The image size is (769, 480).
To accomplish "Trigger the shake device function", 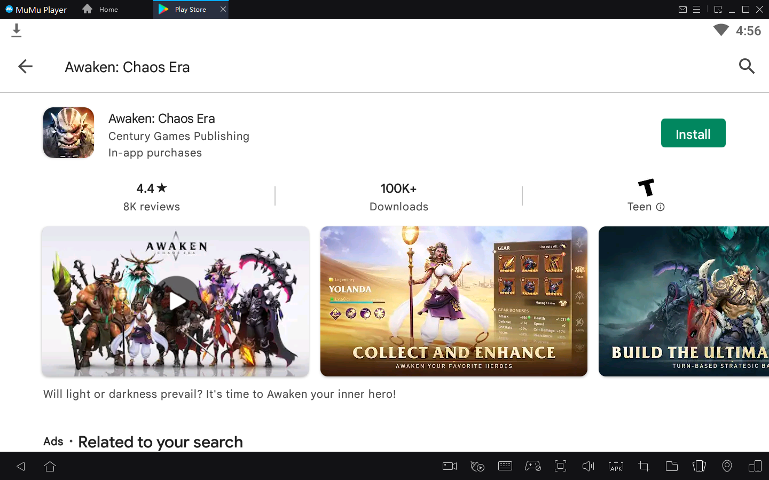I will (x=699, y=466).
